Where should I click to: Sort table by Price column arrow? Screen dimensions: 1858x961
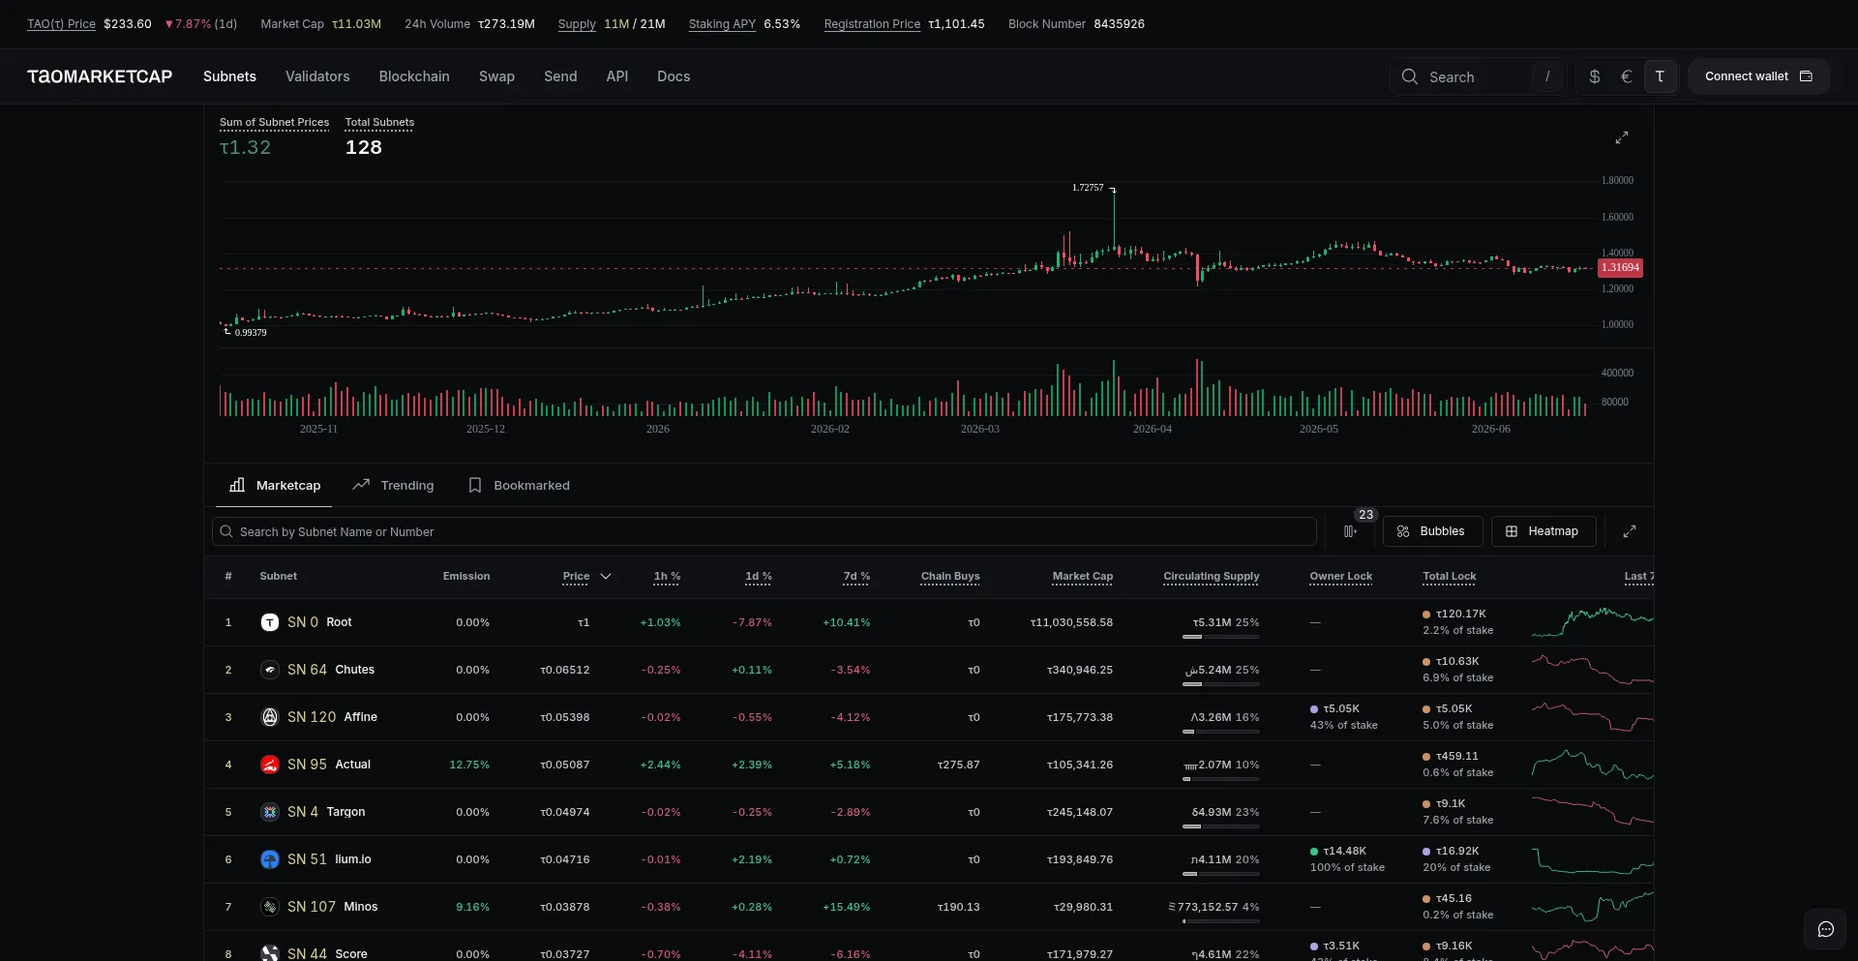[606, 576]
